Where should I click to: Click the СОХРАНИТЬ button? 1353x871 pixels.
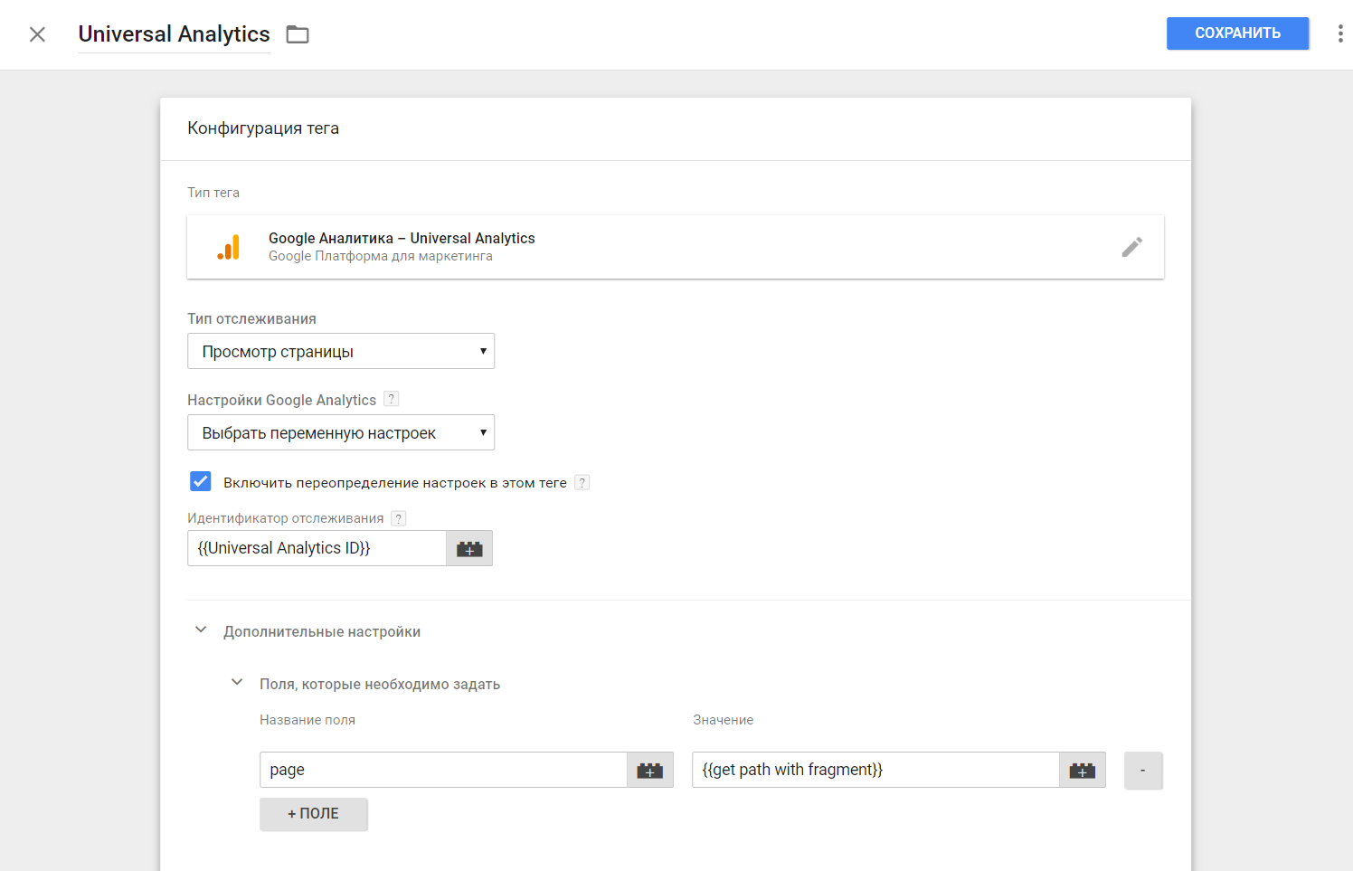pyautogui.click(x=1237, y=33)
